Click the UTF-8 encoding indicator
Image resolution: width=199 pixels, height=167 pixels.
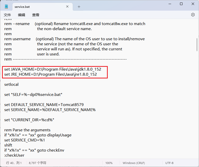pos(169,163)
